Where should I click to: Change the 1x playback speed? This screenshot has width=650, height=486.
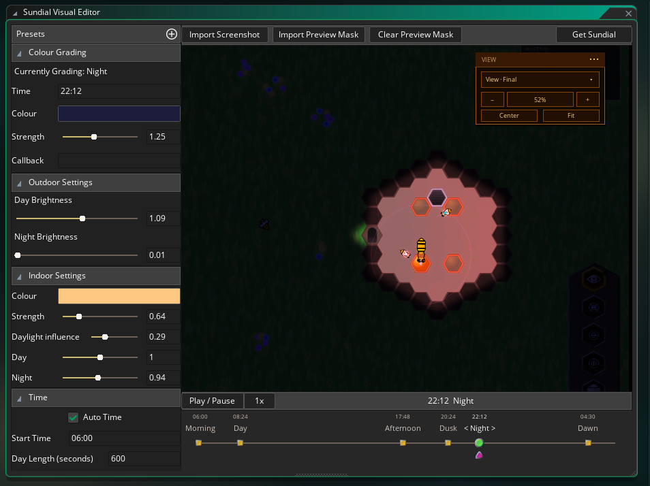[260, 401]
